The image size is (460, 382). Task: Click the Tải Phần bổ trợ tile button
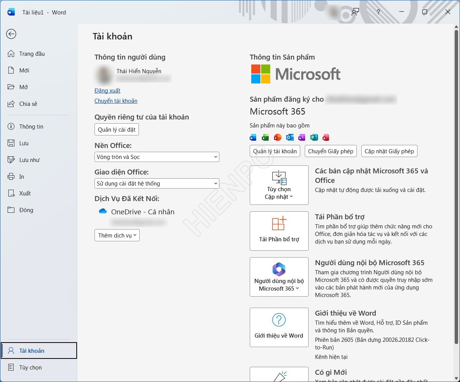[279, 231]
